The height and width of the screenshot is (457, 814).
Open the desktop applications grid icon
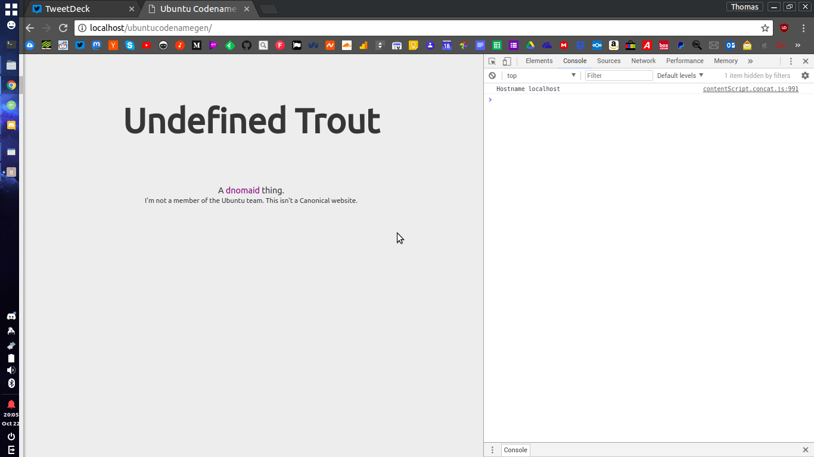tap(11, 9)
